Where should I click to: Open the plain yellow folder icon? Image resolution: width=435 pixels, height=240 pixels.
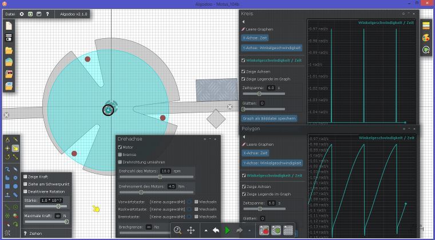9,50
